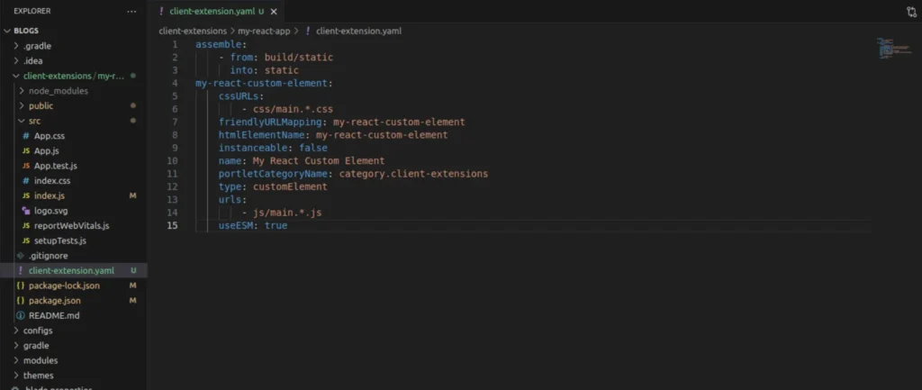The image size is (922, 390).
Task: Click the braces icon beside package.json
Action: 21,301
